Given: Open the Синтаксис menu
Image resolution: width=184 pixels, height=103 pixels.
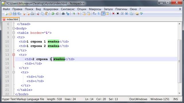Looking at the screenshot, I should [x=68, y=9].
